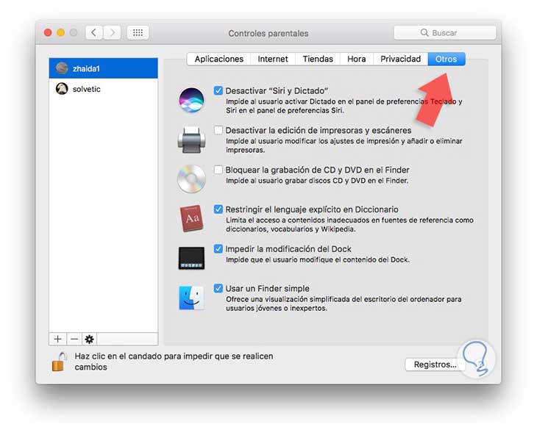Click the printer icon

tap(191, 140)
